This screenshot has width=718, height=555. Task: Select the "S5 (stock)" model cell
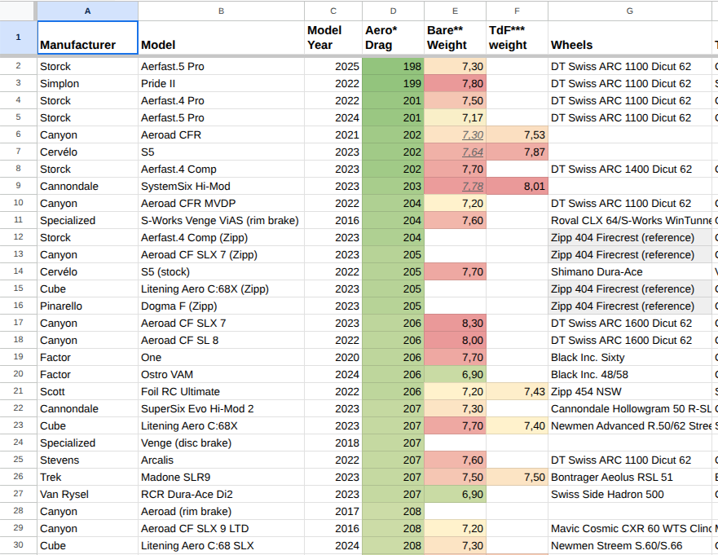221,271
